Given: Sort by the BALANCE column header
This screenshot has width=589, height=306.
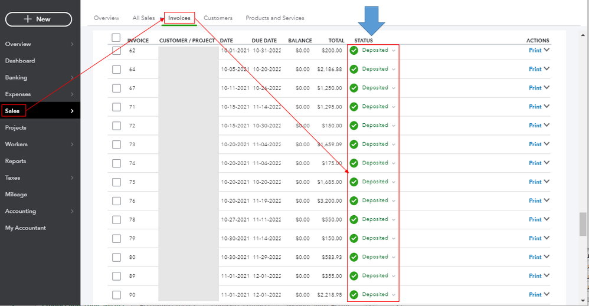Looking at the screenshot, I should point(300,41).
